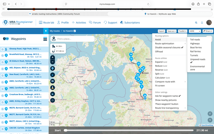The height and width of the screenshot is (134, 214).
Task: Click the Export button
Action: pos(161,31)
